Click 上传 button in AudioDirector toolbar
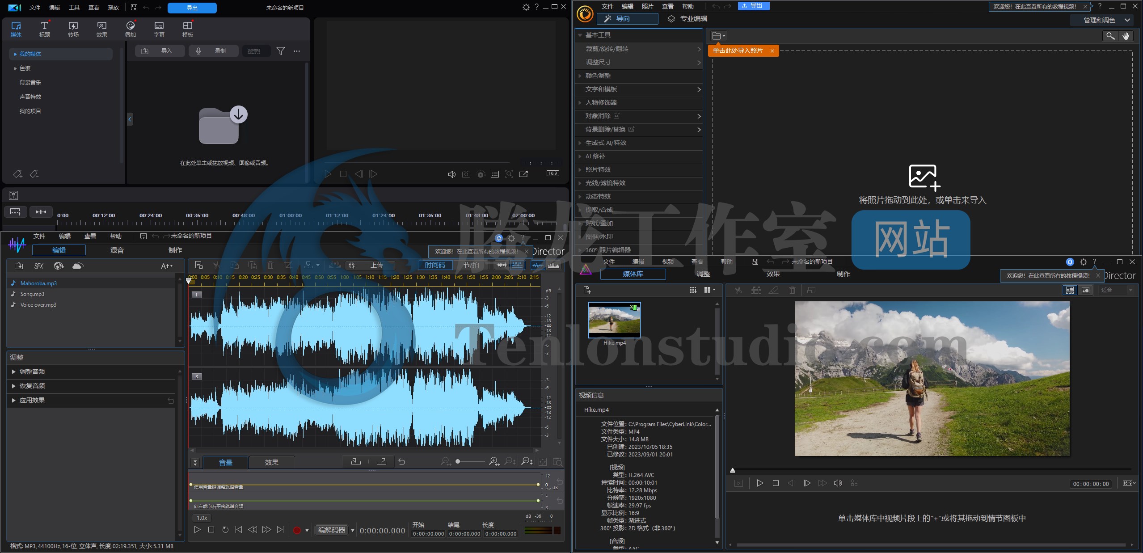 click(371, 265)
